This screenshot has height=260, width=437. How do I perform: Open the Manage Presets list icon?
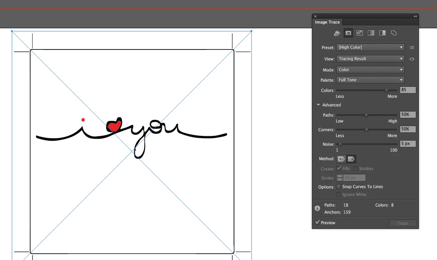412,48
